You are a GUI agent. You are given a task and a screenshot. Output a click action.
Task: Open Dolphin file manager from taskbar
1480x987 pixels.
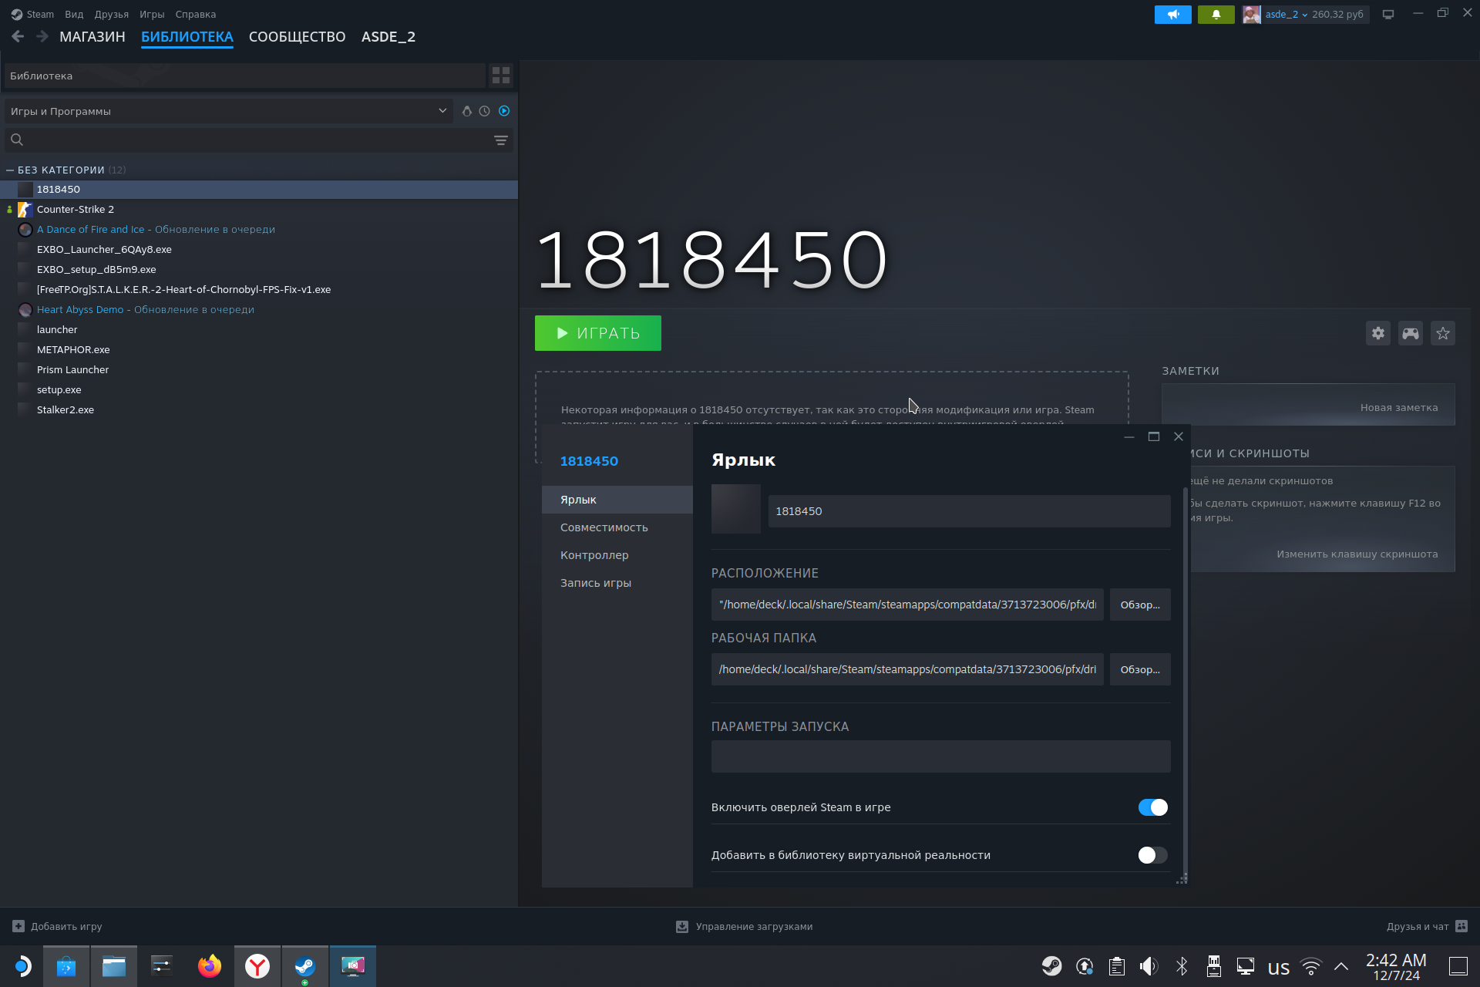pyautogui.click(x=114, y=966)
